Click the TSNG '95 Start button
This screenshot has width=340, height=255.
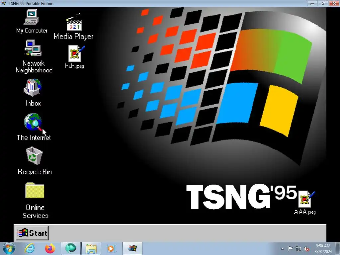(32, 233)
